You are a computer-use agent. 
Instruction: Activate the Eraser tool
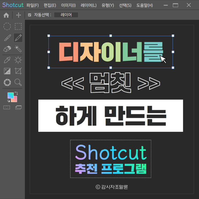tap(7, 49)
